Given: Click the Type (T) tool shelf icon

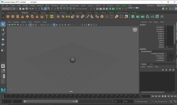Looking at the screenshot, I should coord(47,17).
